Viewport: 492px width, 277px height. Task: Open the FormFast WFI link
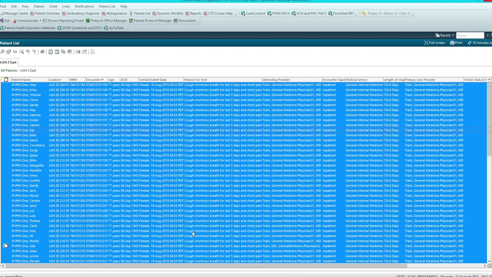(341, 13)
